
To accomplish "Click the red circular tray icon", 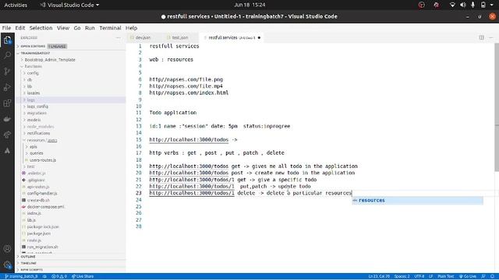I will (422, 5).
